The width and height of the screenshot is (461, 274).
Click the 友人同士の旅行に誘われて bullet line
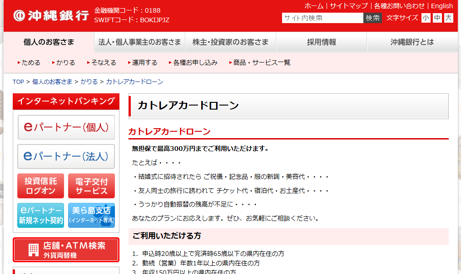pyautogui.click(x=230, y=191)
